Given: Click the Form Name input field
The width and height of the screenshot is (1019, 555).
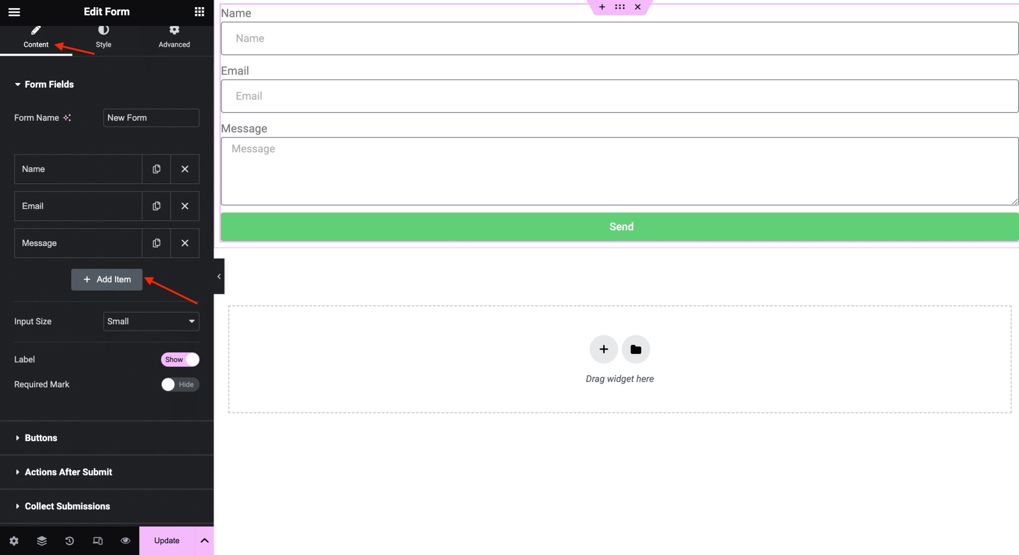Looking at the screenshot, I should tap(151, 118).
